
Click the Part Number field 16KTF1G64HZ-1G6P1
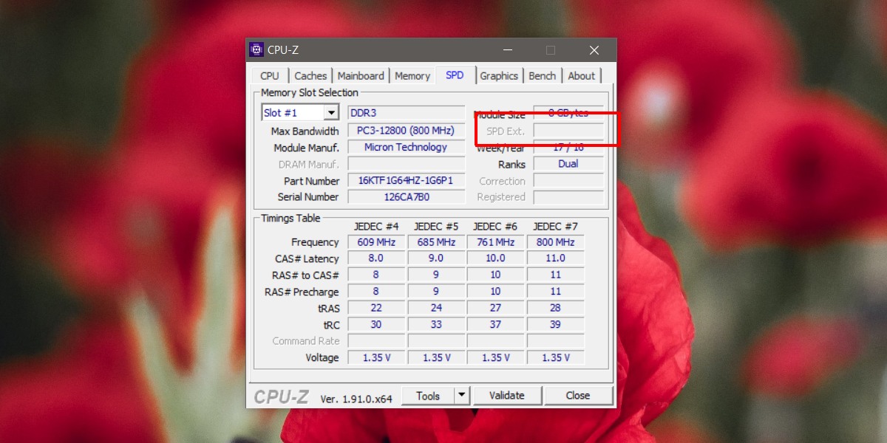[406, 181]
